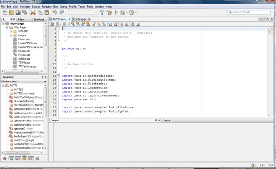Show the opened documents list button
The image size is (276, 169).
267,19
